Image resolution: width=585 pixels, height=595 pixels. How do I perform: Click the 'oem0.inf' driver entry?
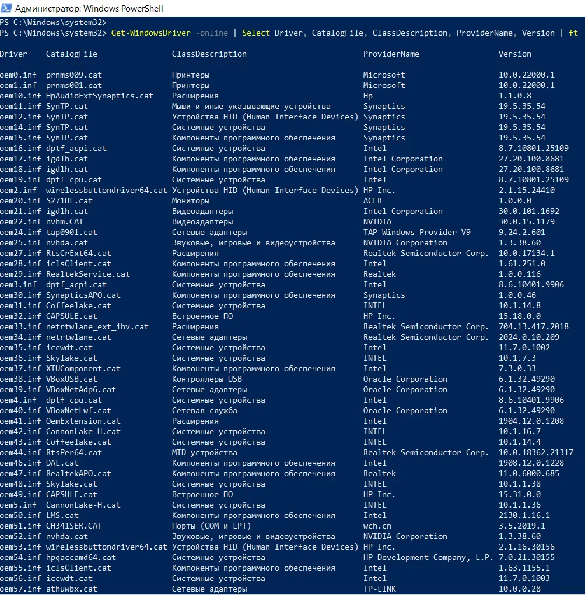(18, 75)
